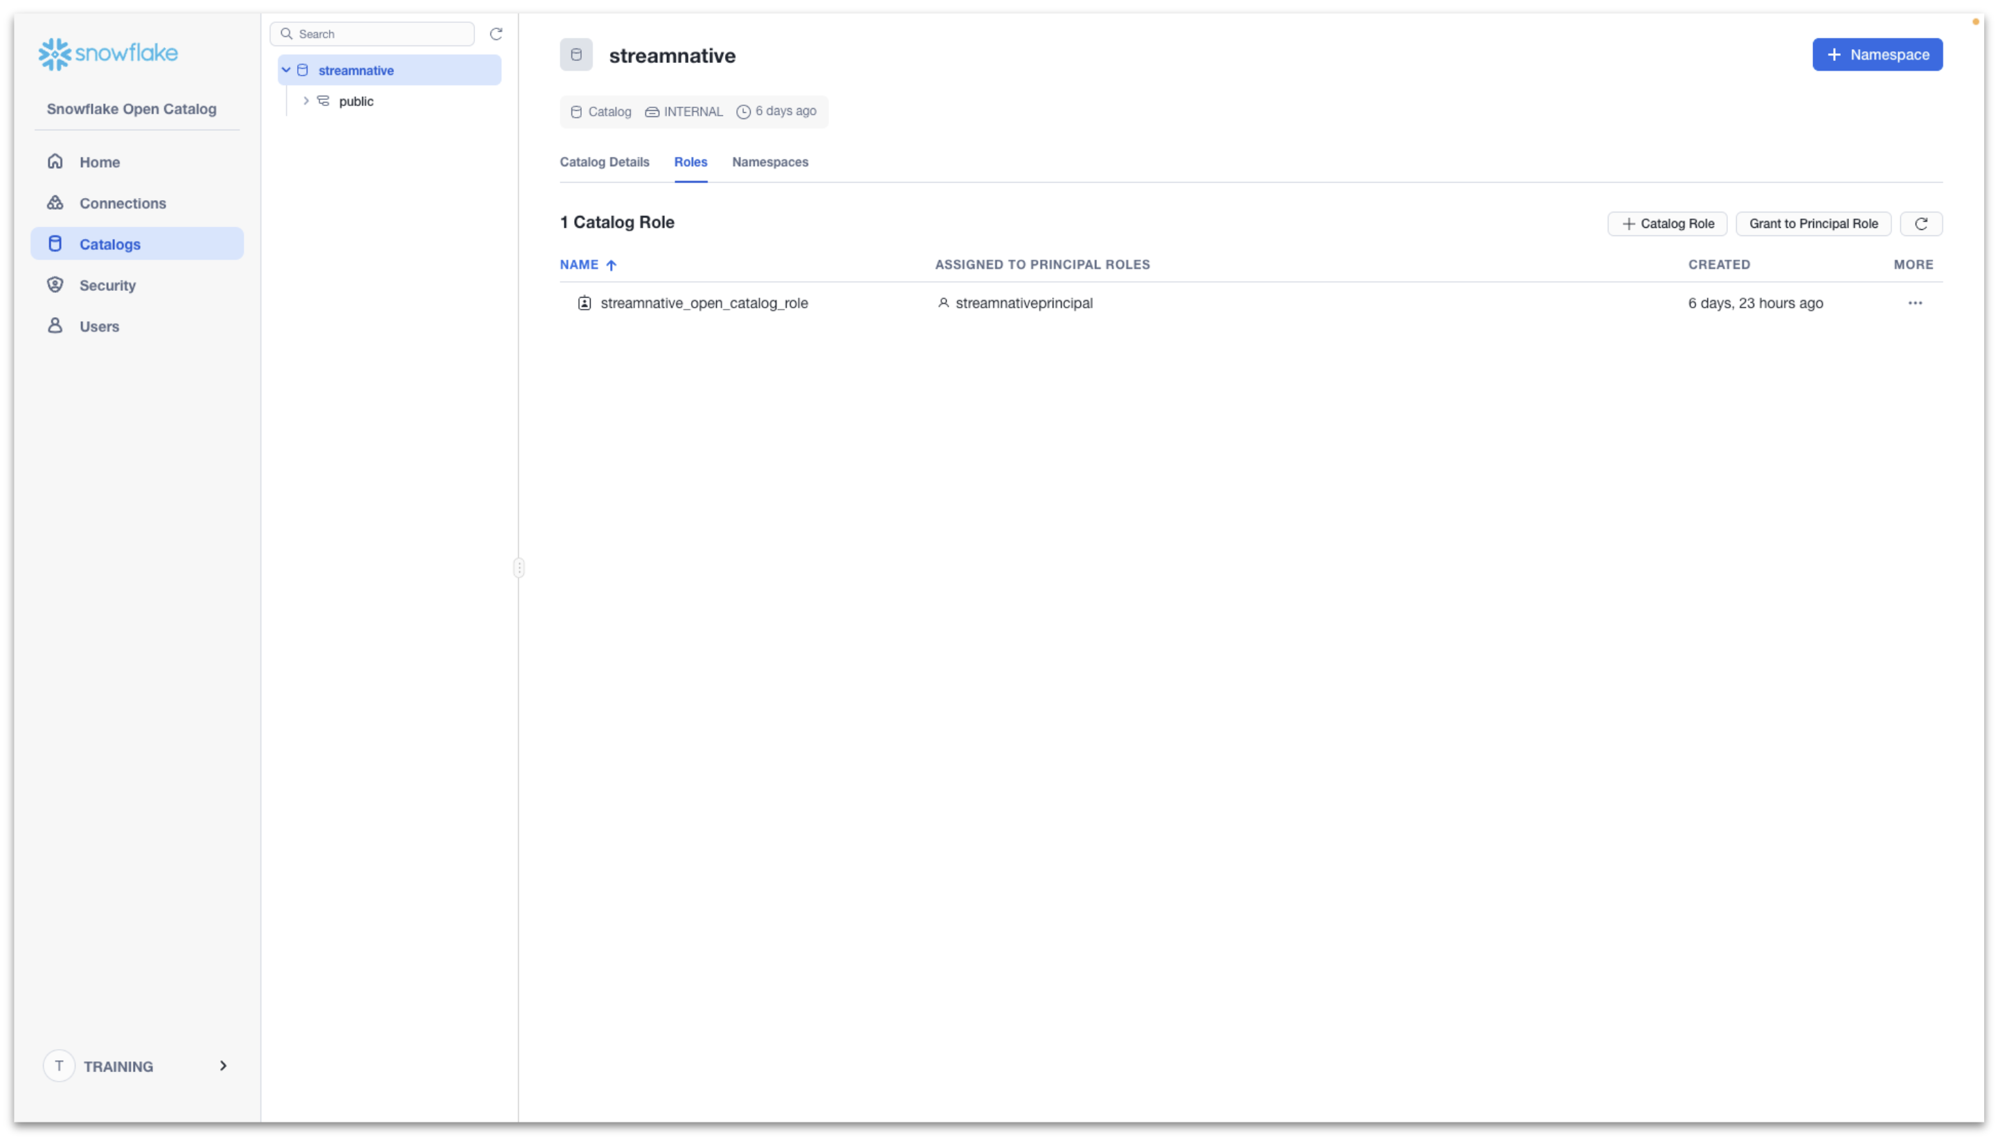
Task: Click Grant to Principal Role
Action: [1812, 224]
